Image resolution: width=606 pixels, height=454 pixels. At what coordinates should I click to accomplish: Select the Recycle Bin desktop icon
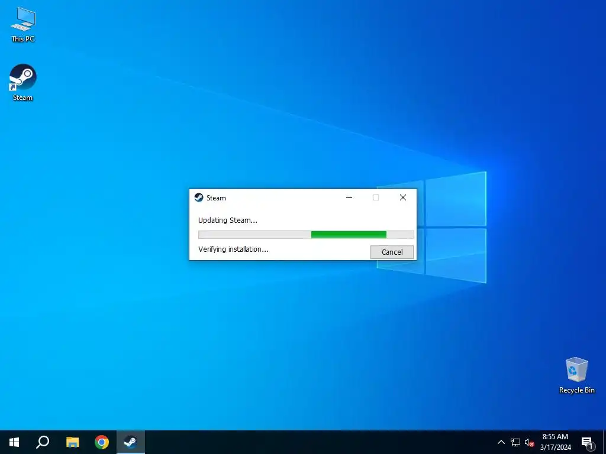coord(576,375)
